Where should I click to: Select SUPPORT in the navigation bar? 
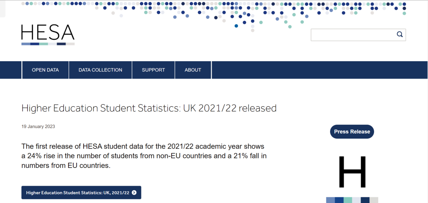click(x=153, y=70)
